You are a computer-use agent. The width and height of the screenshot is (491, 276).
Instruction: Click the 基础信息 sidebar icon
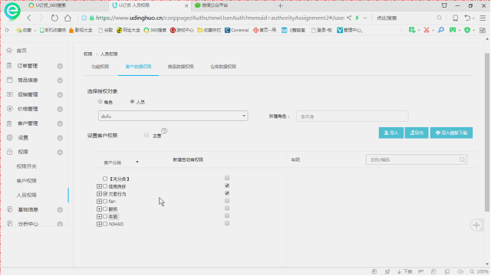[10, 209]
